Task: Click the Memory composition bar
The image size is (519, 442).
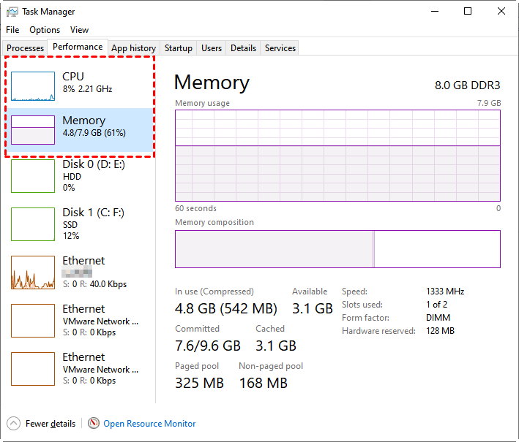Action: coord(337,249)
